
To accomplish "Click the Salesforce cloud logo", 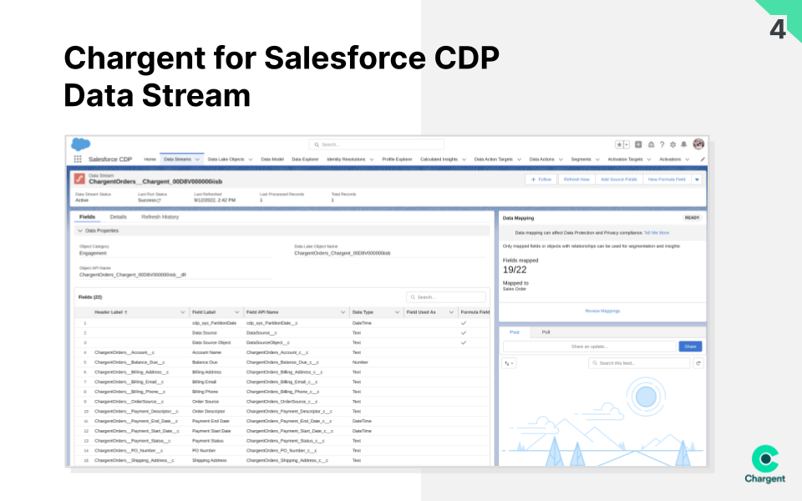I will [x=81, y=144].
